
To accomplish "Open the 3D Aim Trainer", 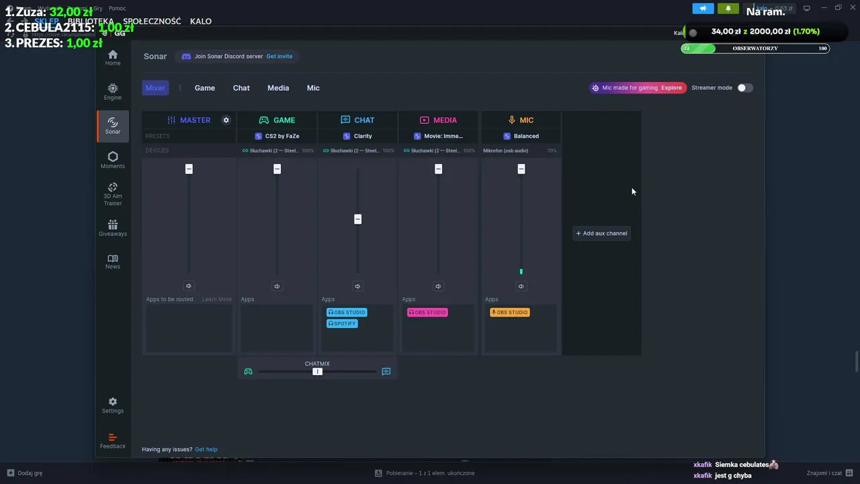I will [x=113, y=195].
